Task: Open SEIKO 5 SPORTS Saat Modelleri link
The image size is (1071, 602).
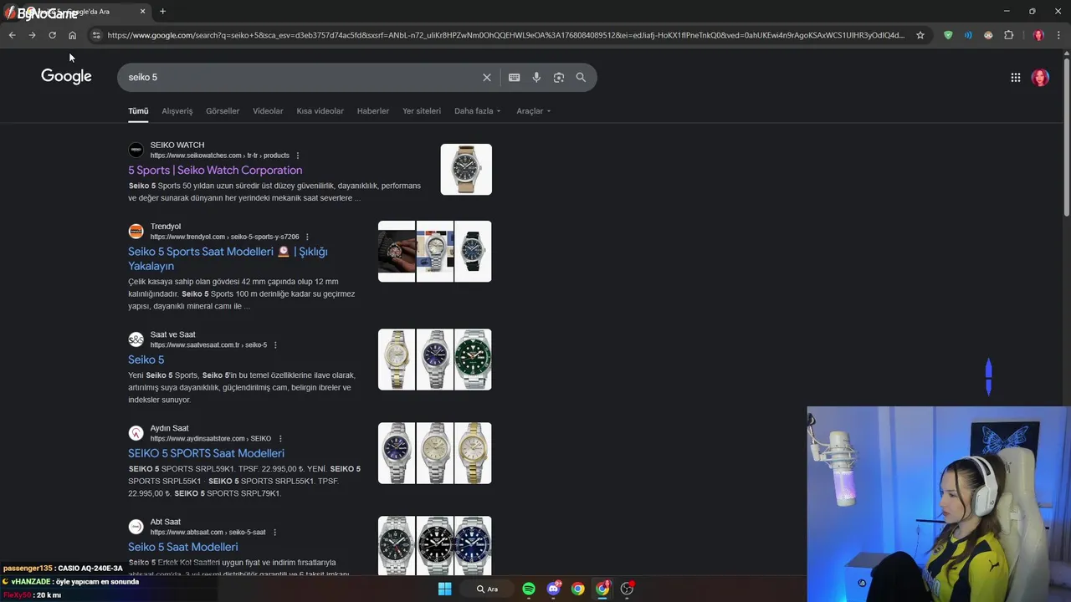Action: [x=206, y=453]
